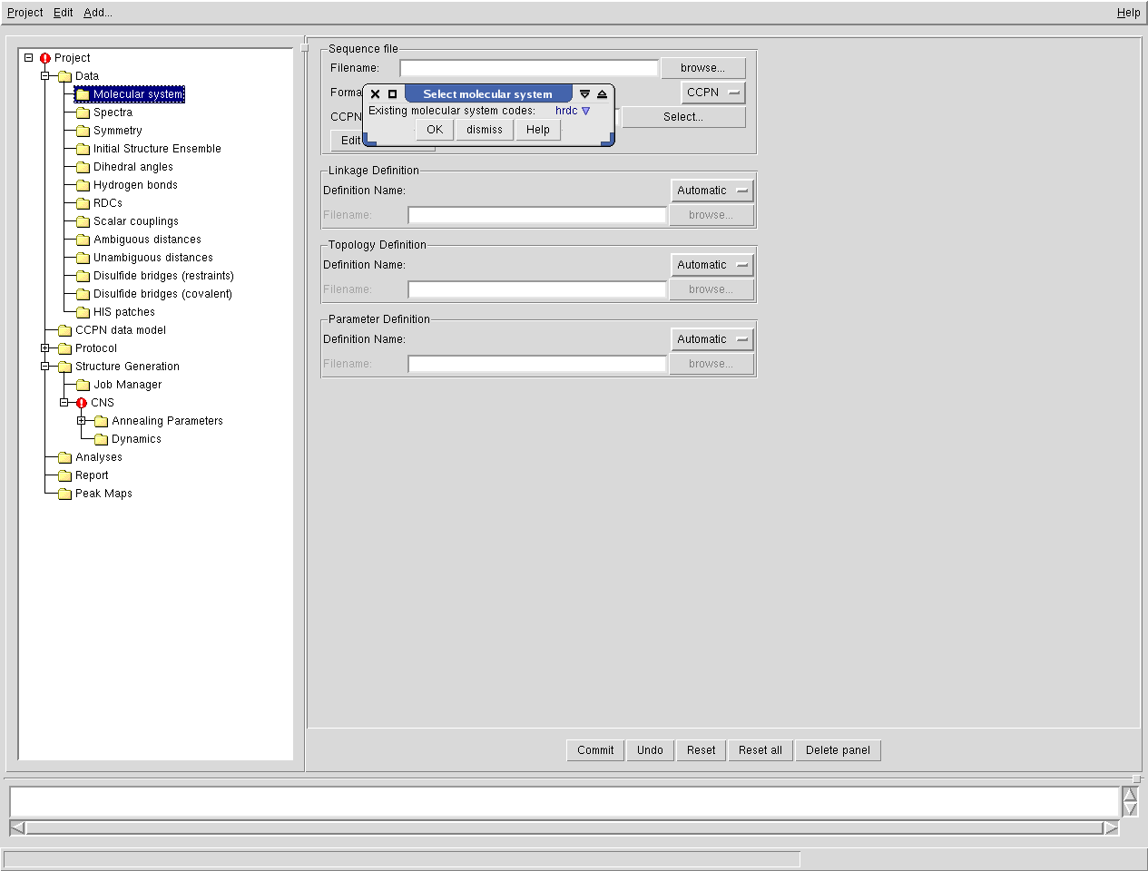The height and width of the screenshot is (871, 1148).
Task: Click the red error icon beside CNS
Action: 82,403
